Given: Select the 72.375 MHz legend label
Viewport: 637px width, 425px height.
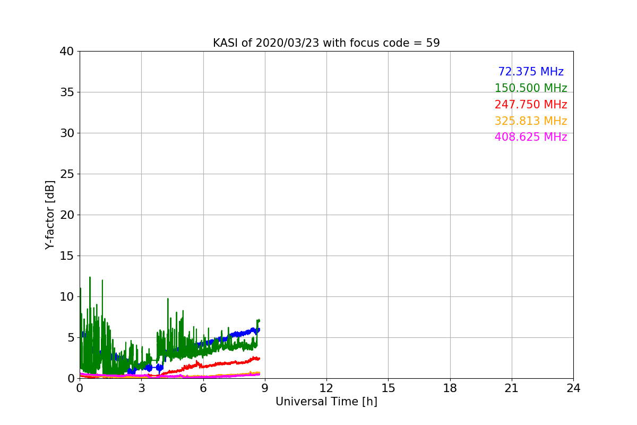Looking at the screenshot, I should click(531, 72).
